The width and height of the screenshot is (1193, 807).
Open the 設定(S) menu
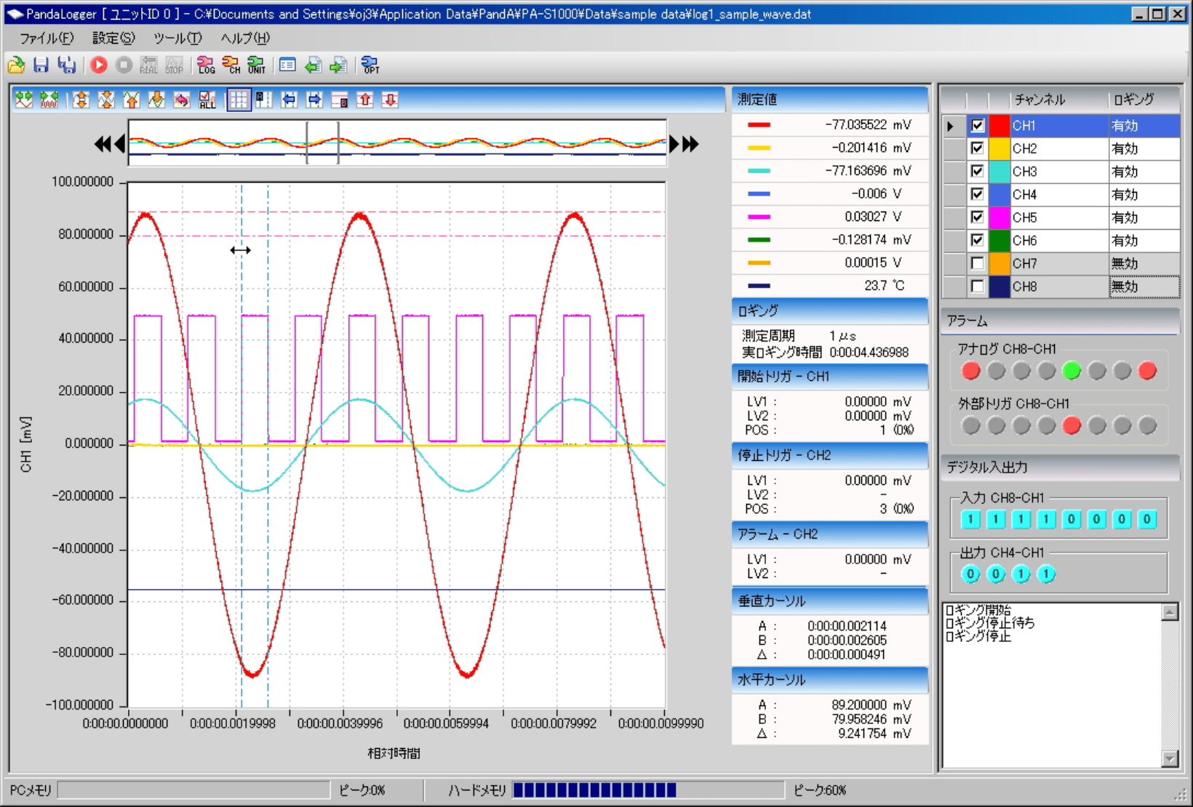coord(113,38)
